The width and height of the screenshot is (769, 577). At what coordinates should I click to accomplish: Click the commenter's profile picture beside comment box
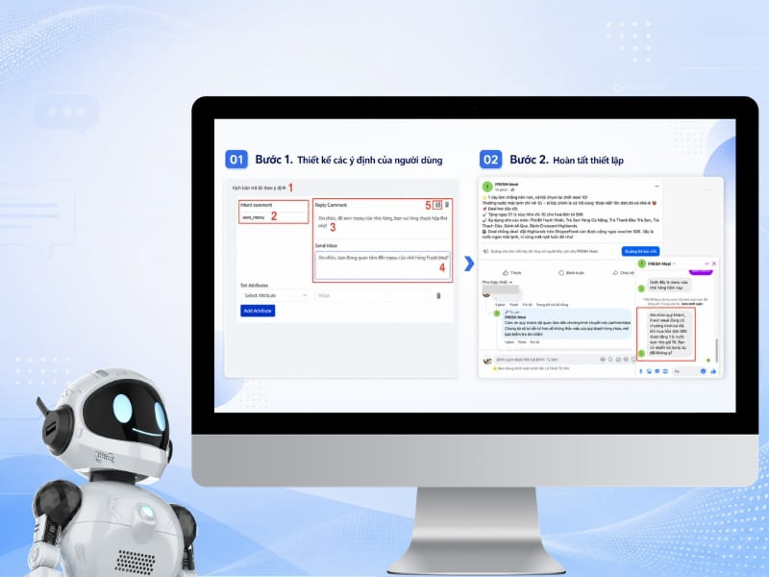486,360
